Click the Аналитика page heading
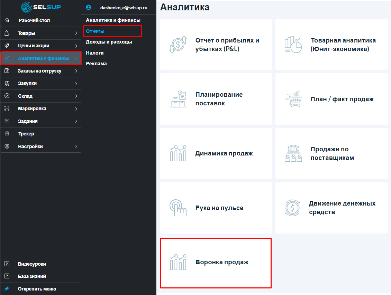The height and width of the screenshot is (295, 391). [185, 7]
